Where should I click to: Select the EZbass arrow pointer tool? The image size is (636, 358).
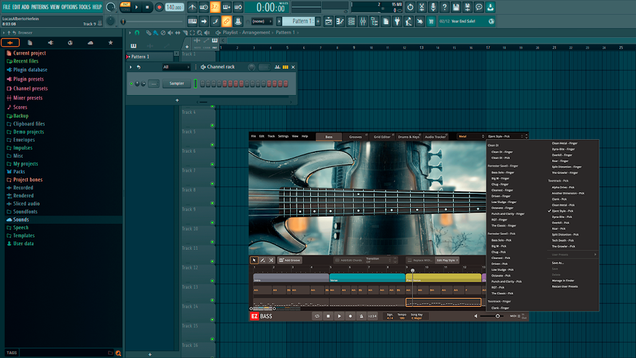(254, 260)
